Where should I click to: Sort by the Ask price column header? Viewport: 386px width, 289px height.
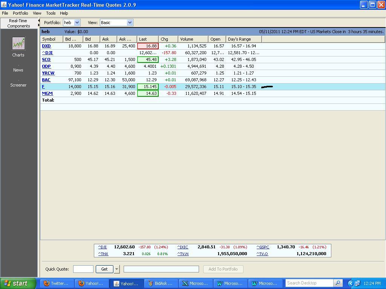(108, 39)
